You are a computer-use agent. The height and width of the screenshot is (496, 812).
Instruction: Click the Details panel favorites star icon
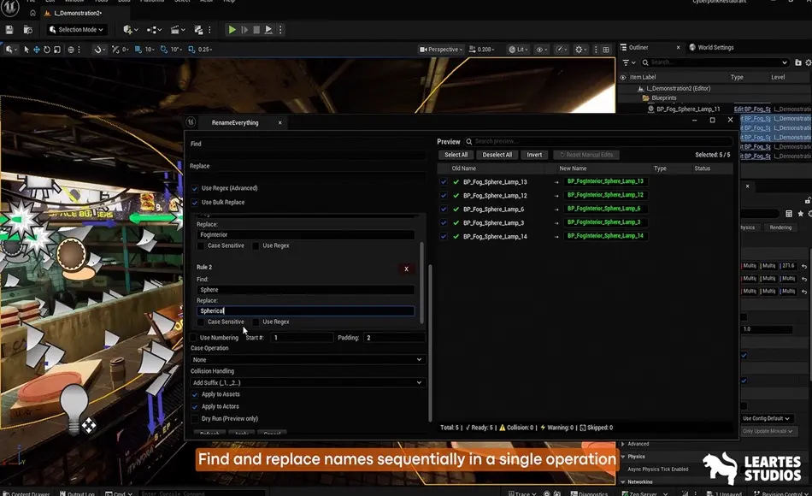(801, 214)
